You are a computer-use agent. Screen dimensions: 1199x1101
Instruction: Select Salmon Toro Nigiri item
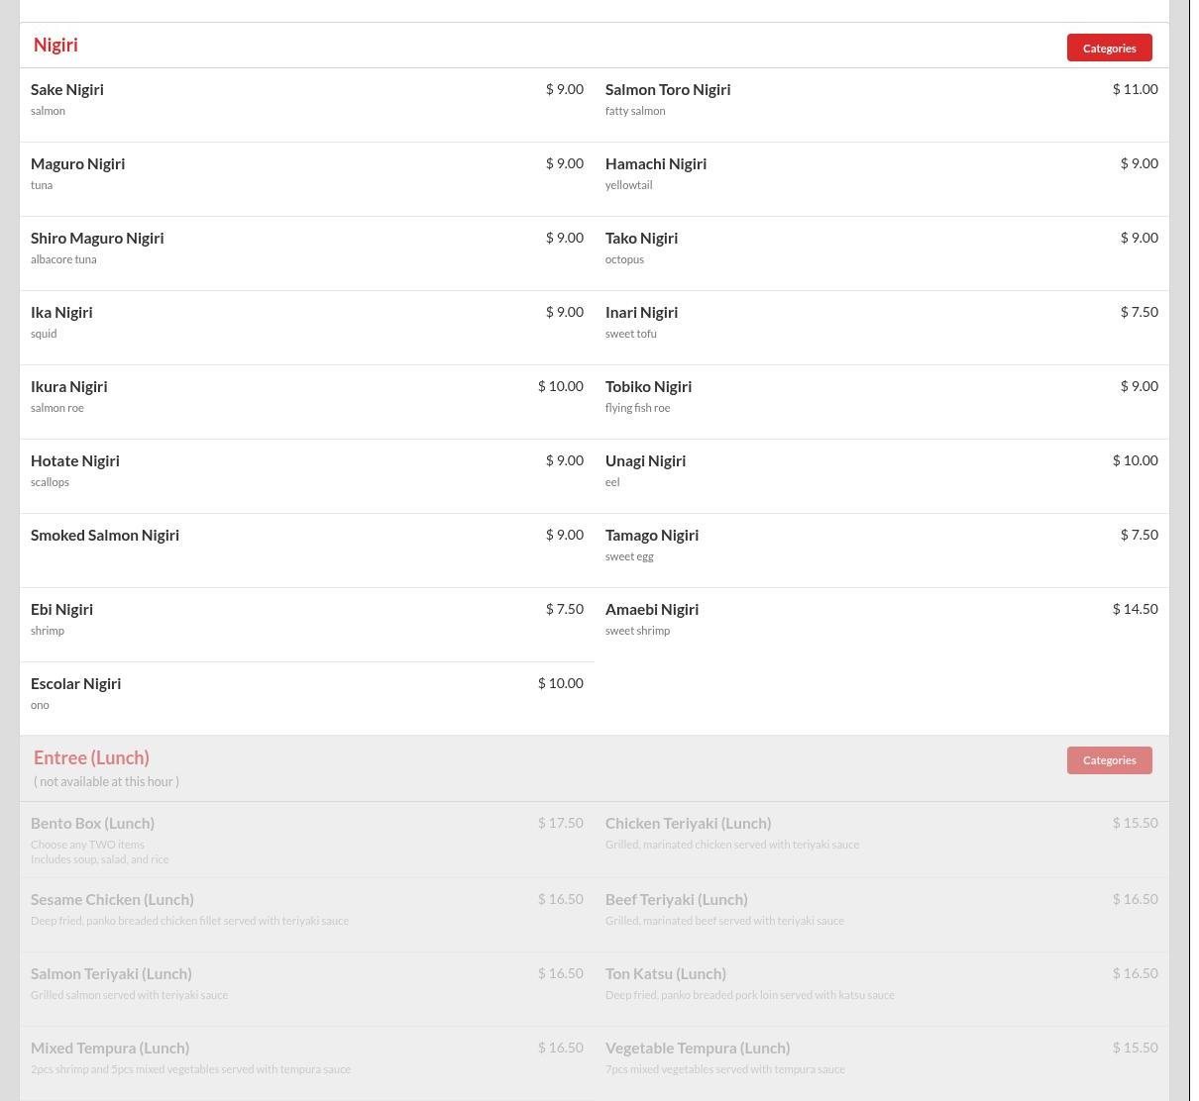point(882,105)
